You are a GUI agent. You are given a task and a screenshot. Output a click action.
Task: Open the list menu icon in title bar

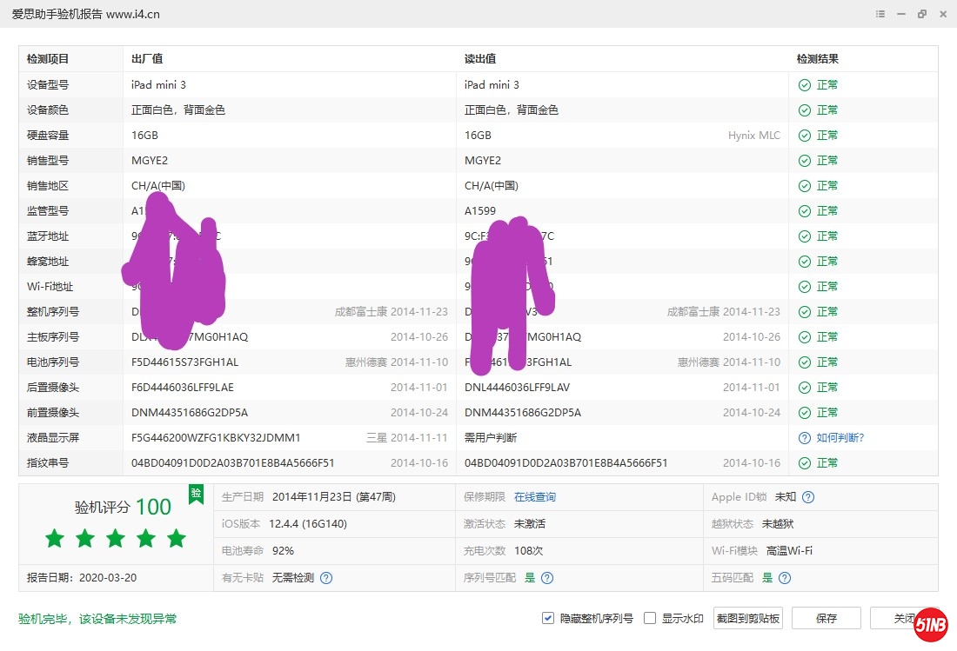click(x=880, y=15)
